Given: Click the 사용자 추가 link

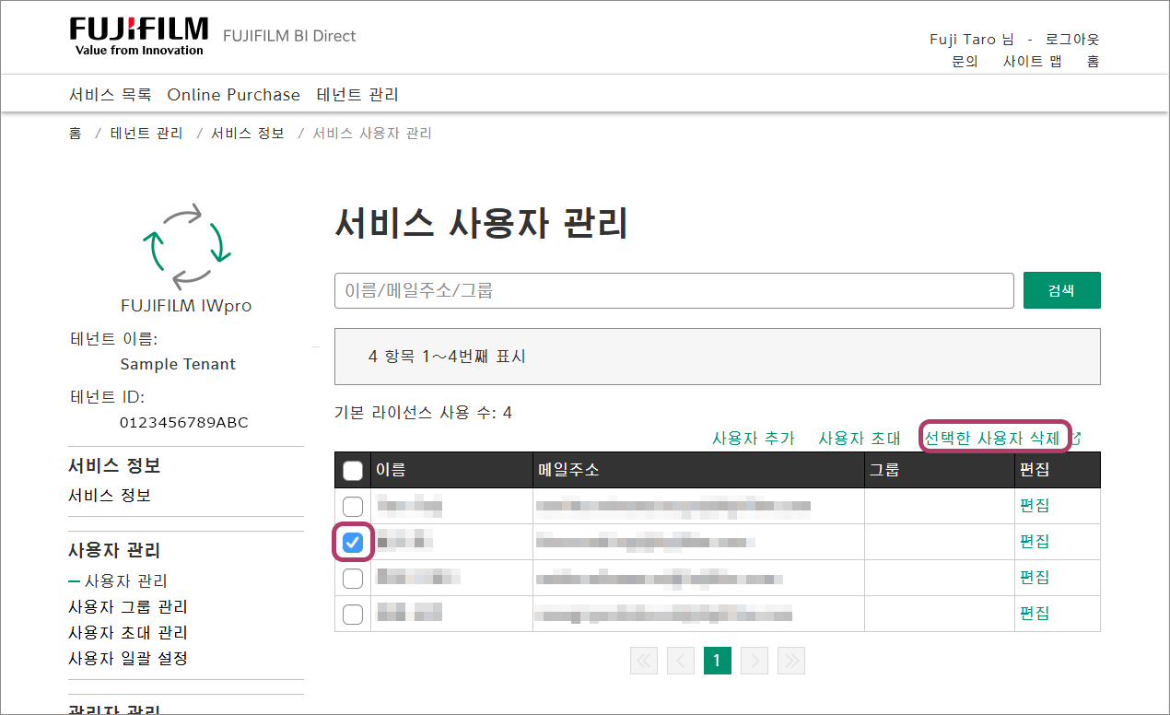Looking at the screenshot, I should pos(753,439).
